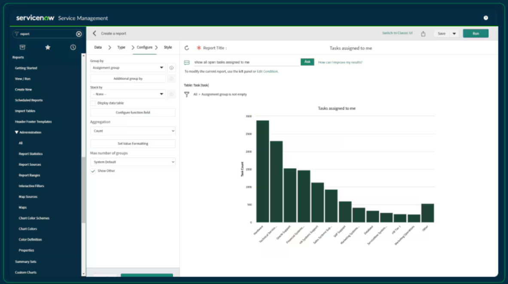Image resolution: width=508 pixels, height=284 pixels.
Task: Click the natural language query input
Action: point(247,62)
